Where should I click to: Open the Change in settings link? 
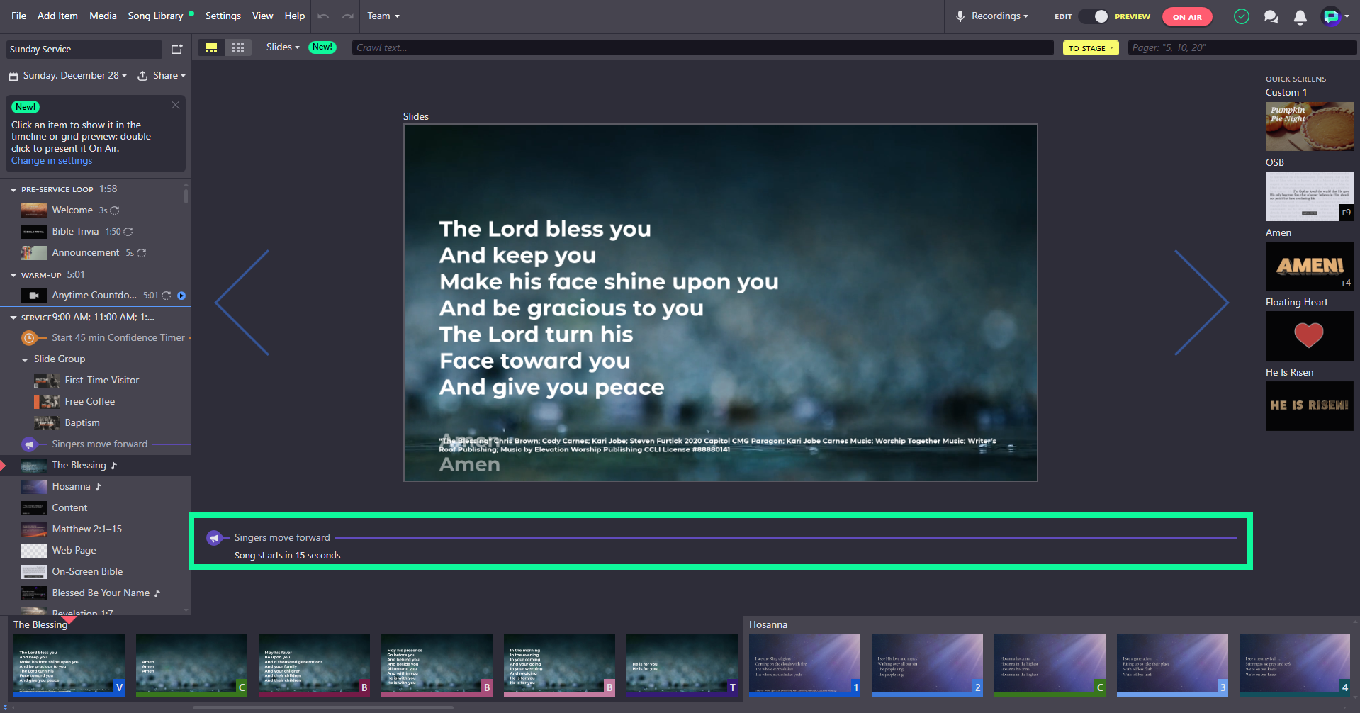point(52,161)
